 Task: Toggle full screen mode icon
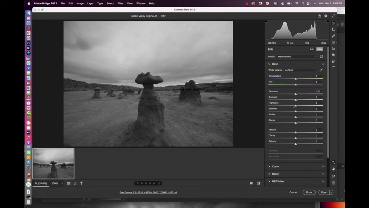[333, 16]
